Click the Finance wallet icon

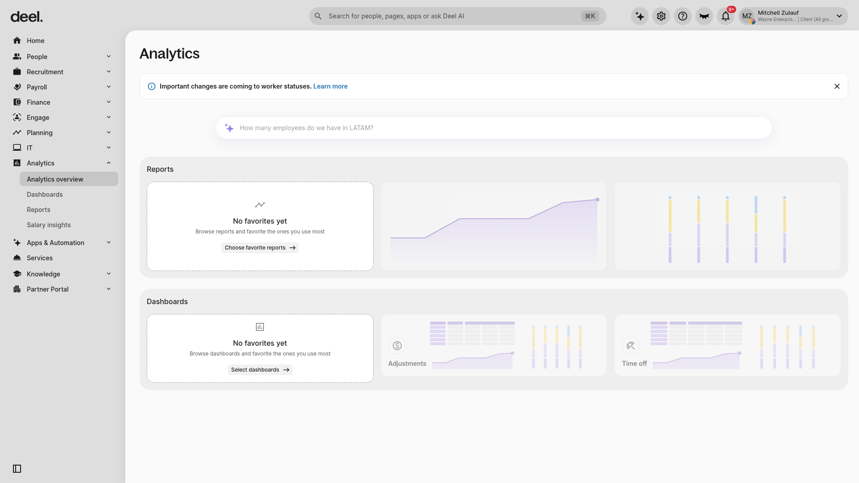pyautogui.click(x=17, y=102)
